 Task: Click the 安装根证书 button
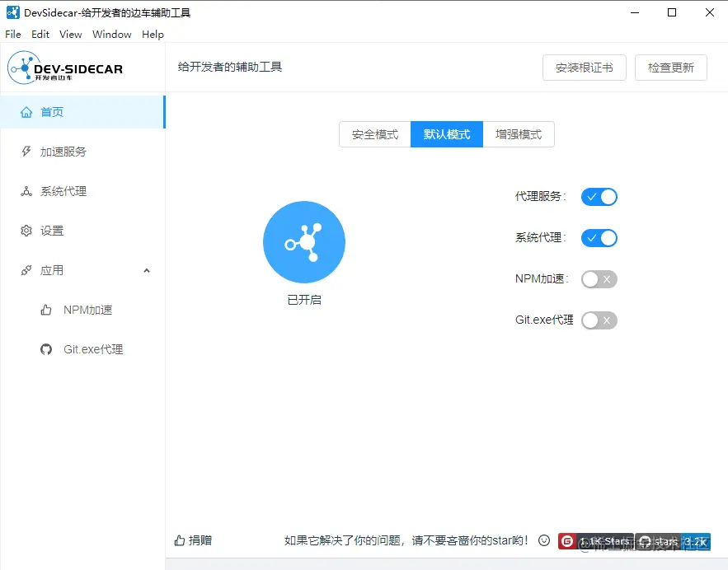coord(584,68)
